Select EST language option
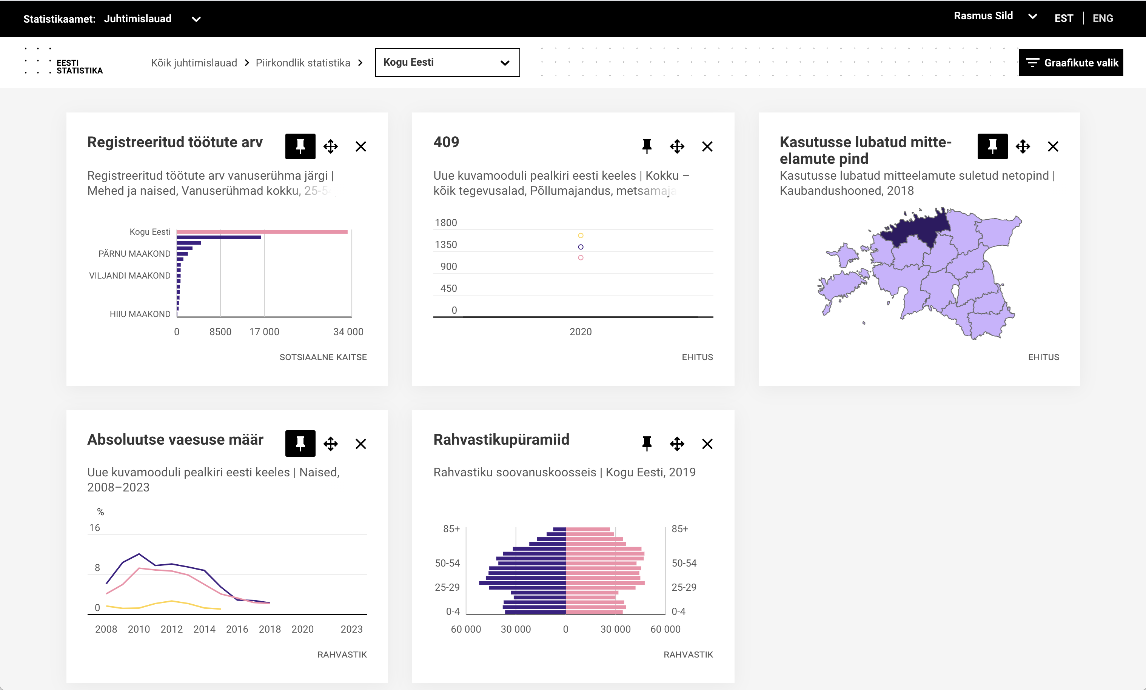This screenshot has width=1146, height=690. tap(1063, 18)
